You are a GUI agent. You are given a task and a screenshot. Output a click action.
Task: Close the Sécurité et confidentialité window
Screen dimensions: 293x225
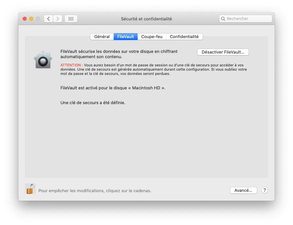coord(25,19)
